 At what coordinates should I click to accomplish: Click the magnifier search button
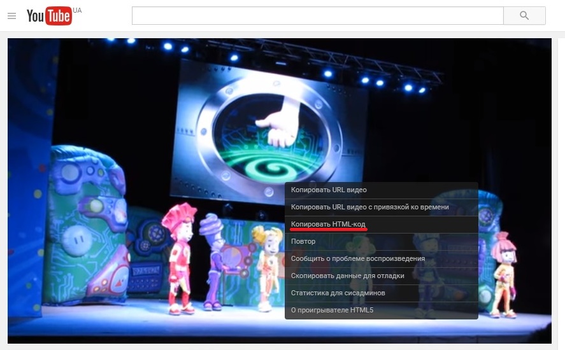tap(524, 15)
